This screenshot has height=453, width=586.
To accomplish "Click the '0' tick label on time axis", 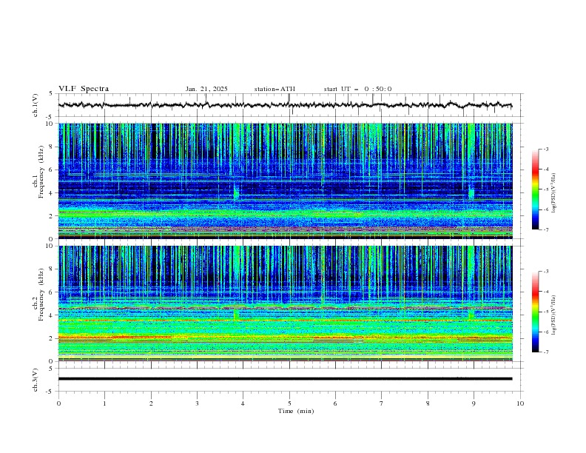I will (58, 403).
